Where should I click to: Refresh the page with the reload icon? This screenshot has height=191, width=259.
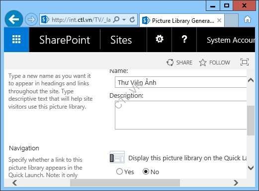point(132,19)
